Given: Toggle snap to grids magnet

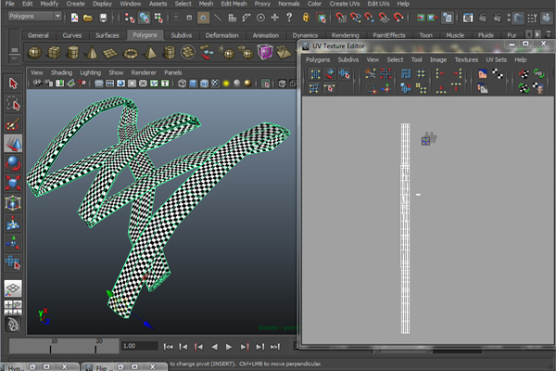Looking at the screenshot, I should [x=341, y=18].
